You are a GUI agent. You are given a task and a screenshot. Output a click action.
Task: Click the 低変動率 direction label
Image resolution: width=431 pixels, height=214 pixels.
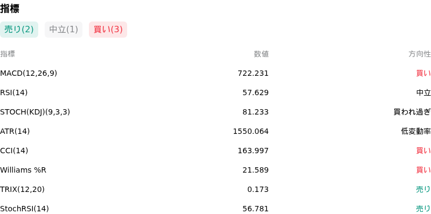point(416,131)
